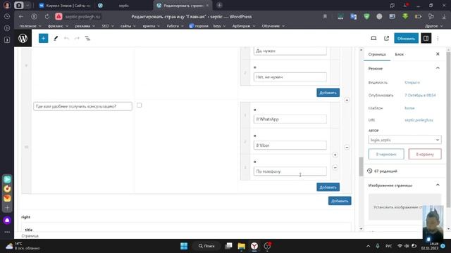Switch to the Блок sidebar tab

click(x=400, y=54)
